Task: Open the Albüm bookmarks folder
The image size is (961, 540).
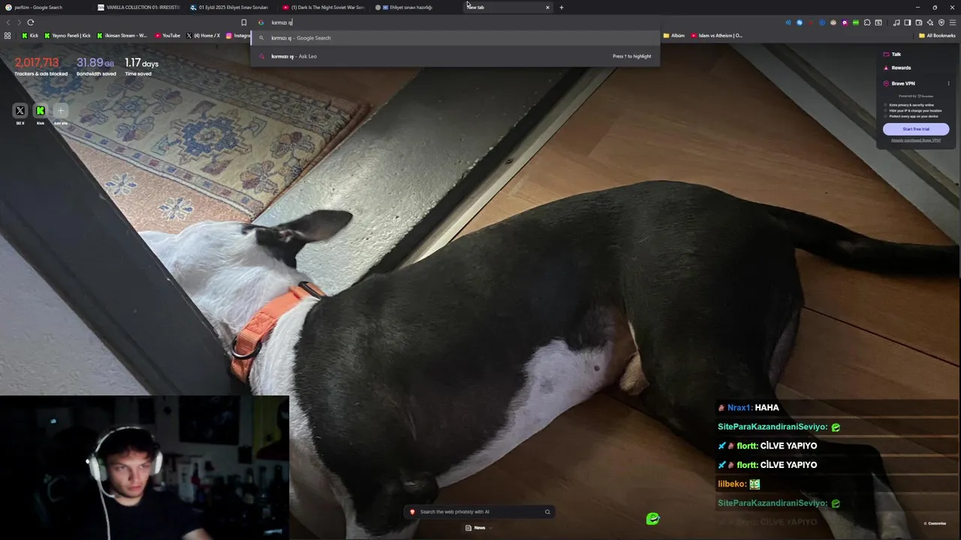Action: tap(673, 35)
